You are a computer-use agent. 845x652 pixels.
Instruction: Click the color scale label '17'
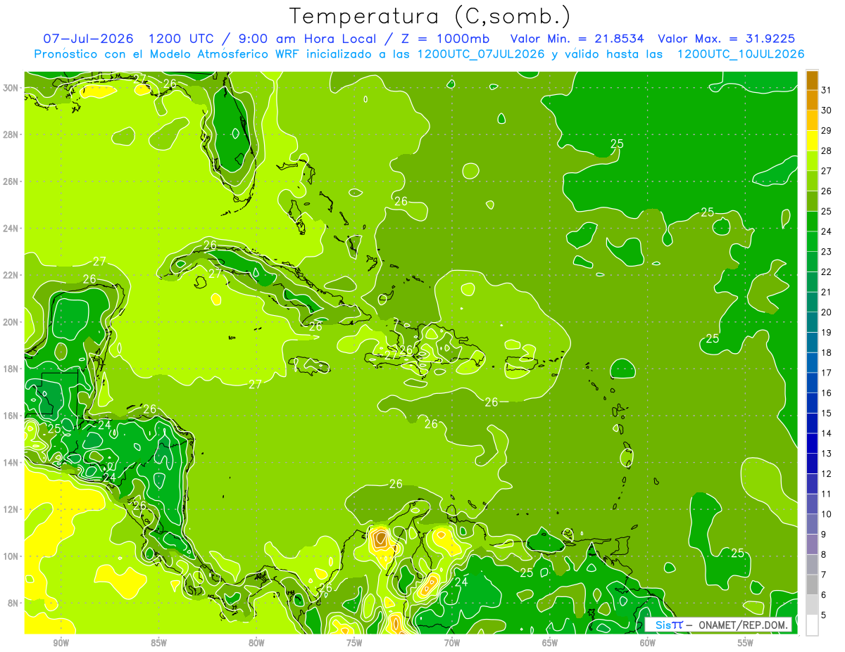coord(827,373)
